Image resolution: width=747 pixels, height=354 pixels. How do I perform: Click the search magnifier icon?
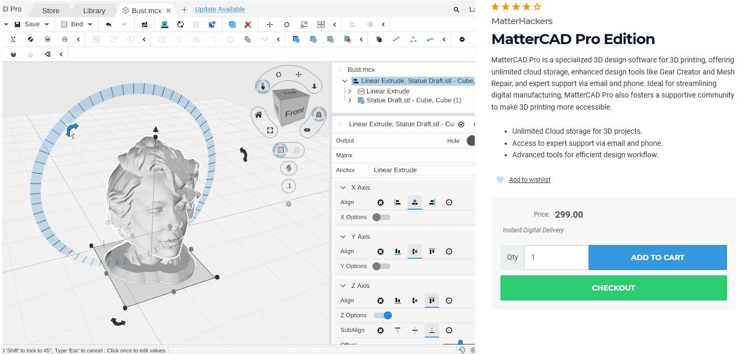pyautogui.click(x=456, y=10)
